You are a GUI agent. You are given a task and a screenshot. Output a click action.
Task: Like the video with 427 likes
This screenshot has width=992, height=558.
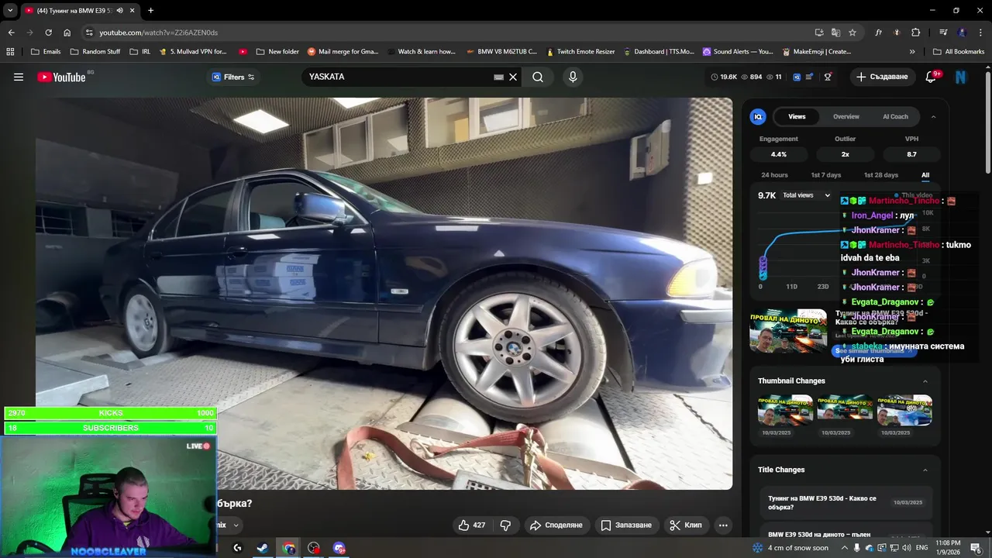click(x=472, y=525)
